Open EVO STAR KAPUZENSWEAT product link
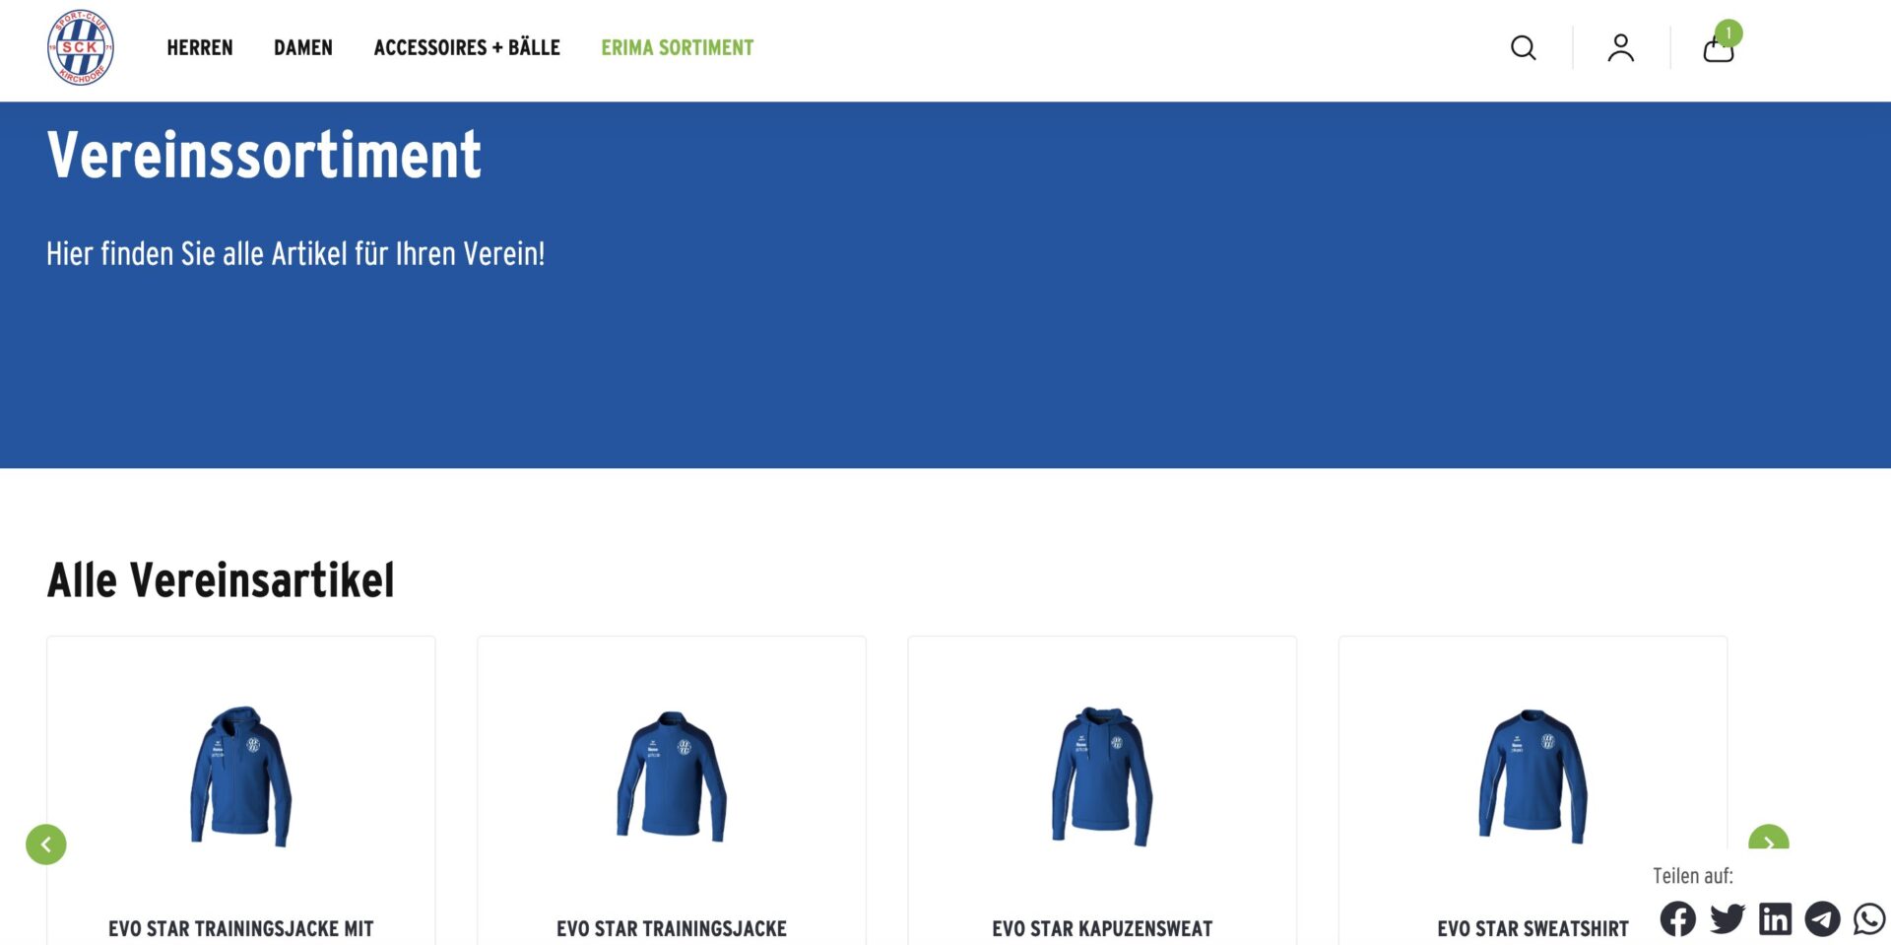The height and width of the screenshot is (945, 1891). click(x=1102, y=928)
